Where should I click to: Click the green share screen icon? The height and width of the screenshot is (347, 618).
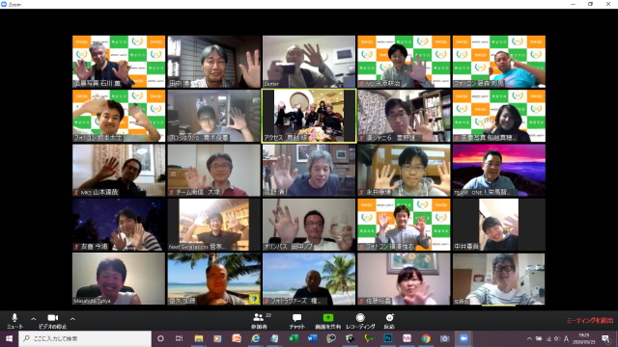[328, 317]
